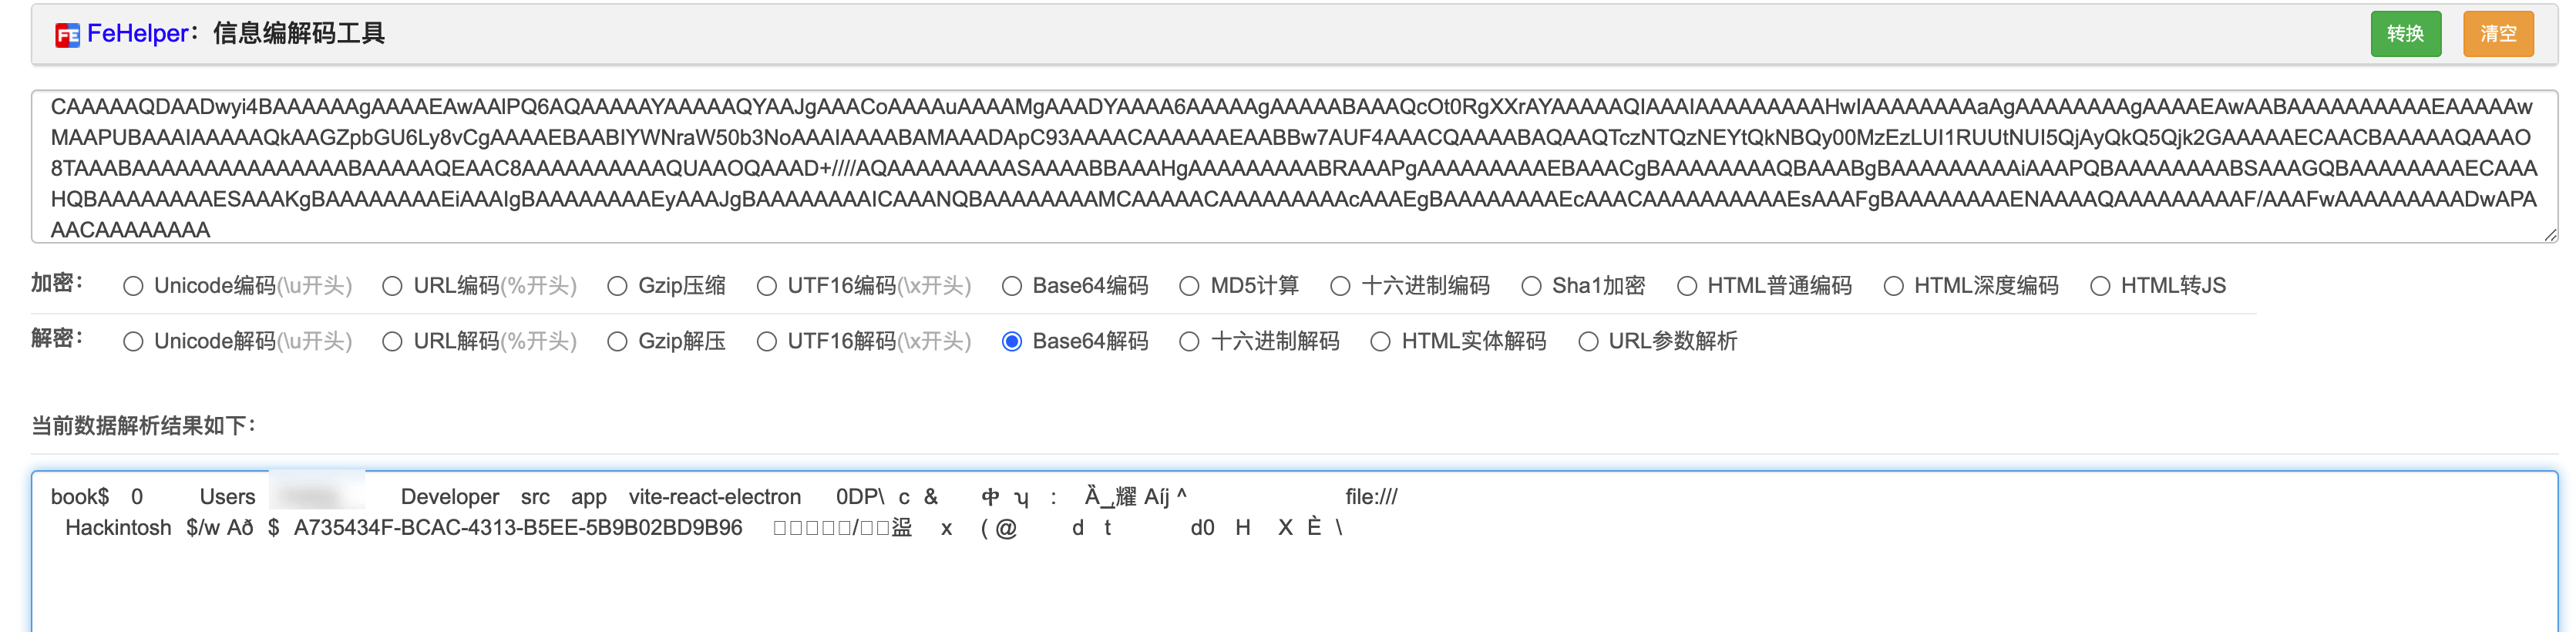Choose HTML转JS radio option

[x=2100, y=286]
